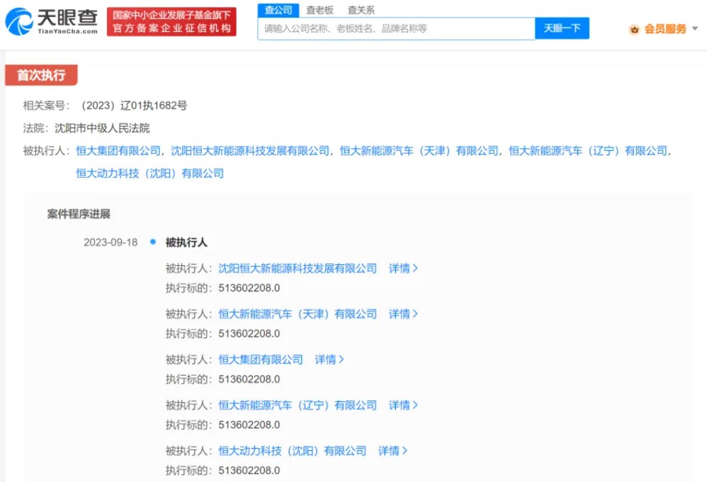707x482 pixels.
Task: Open the 会员服务 menu label
Action: click(x=665, y=29)
